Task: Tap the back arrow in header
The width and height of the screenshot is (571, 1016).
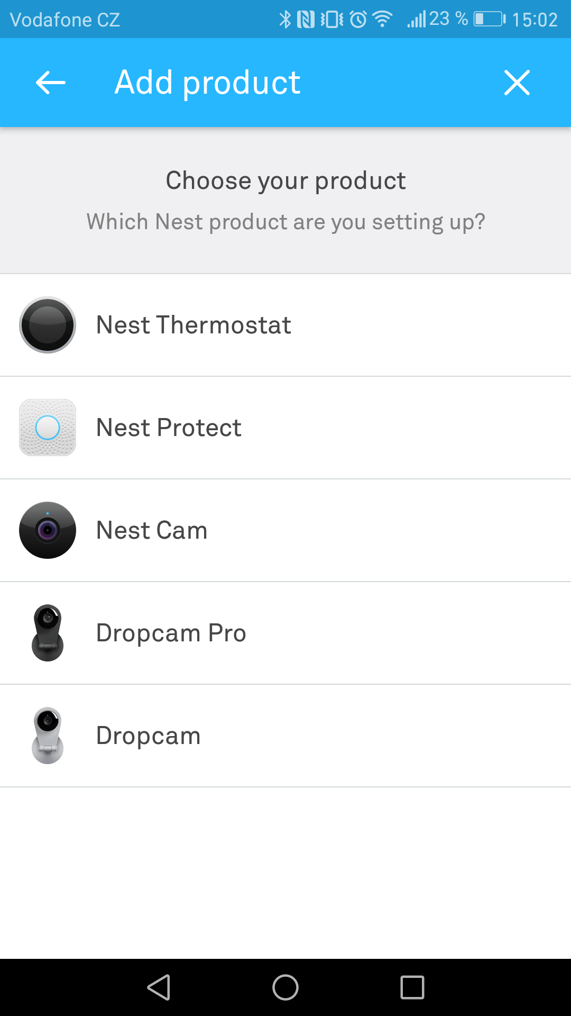Action: 51,83
